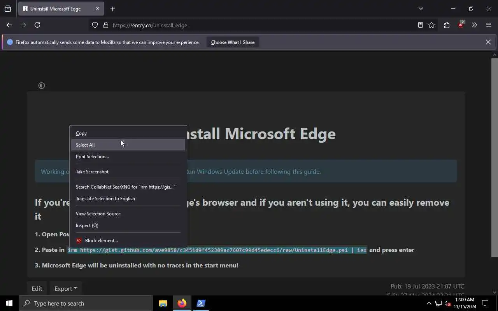
Task: Open the taskbar clock and date
Action: pos(465,303)
